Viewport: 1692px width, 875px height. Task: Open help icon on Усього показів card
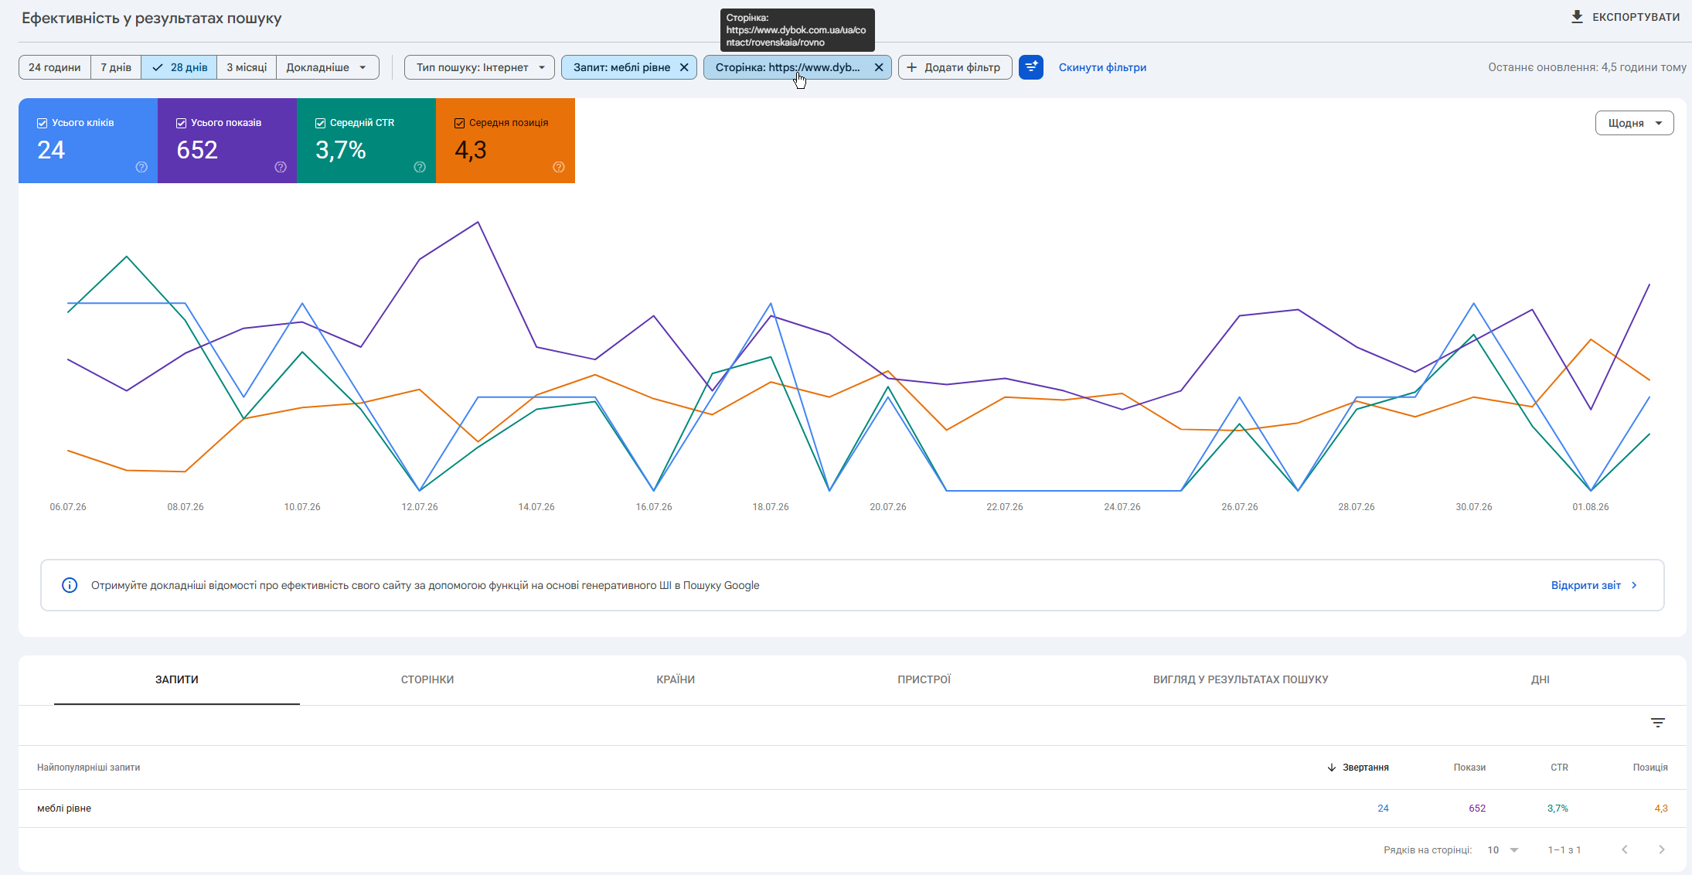point(281,167)
